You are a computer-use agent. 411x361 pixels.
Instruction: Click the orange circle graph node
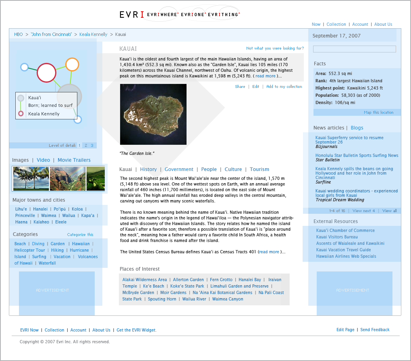(x=72, y=64)
